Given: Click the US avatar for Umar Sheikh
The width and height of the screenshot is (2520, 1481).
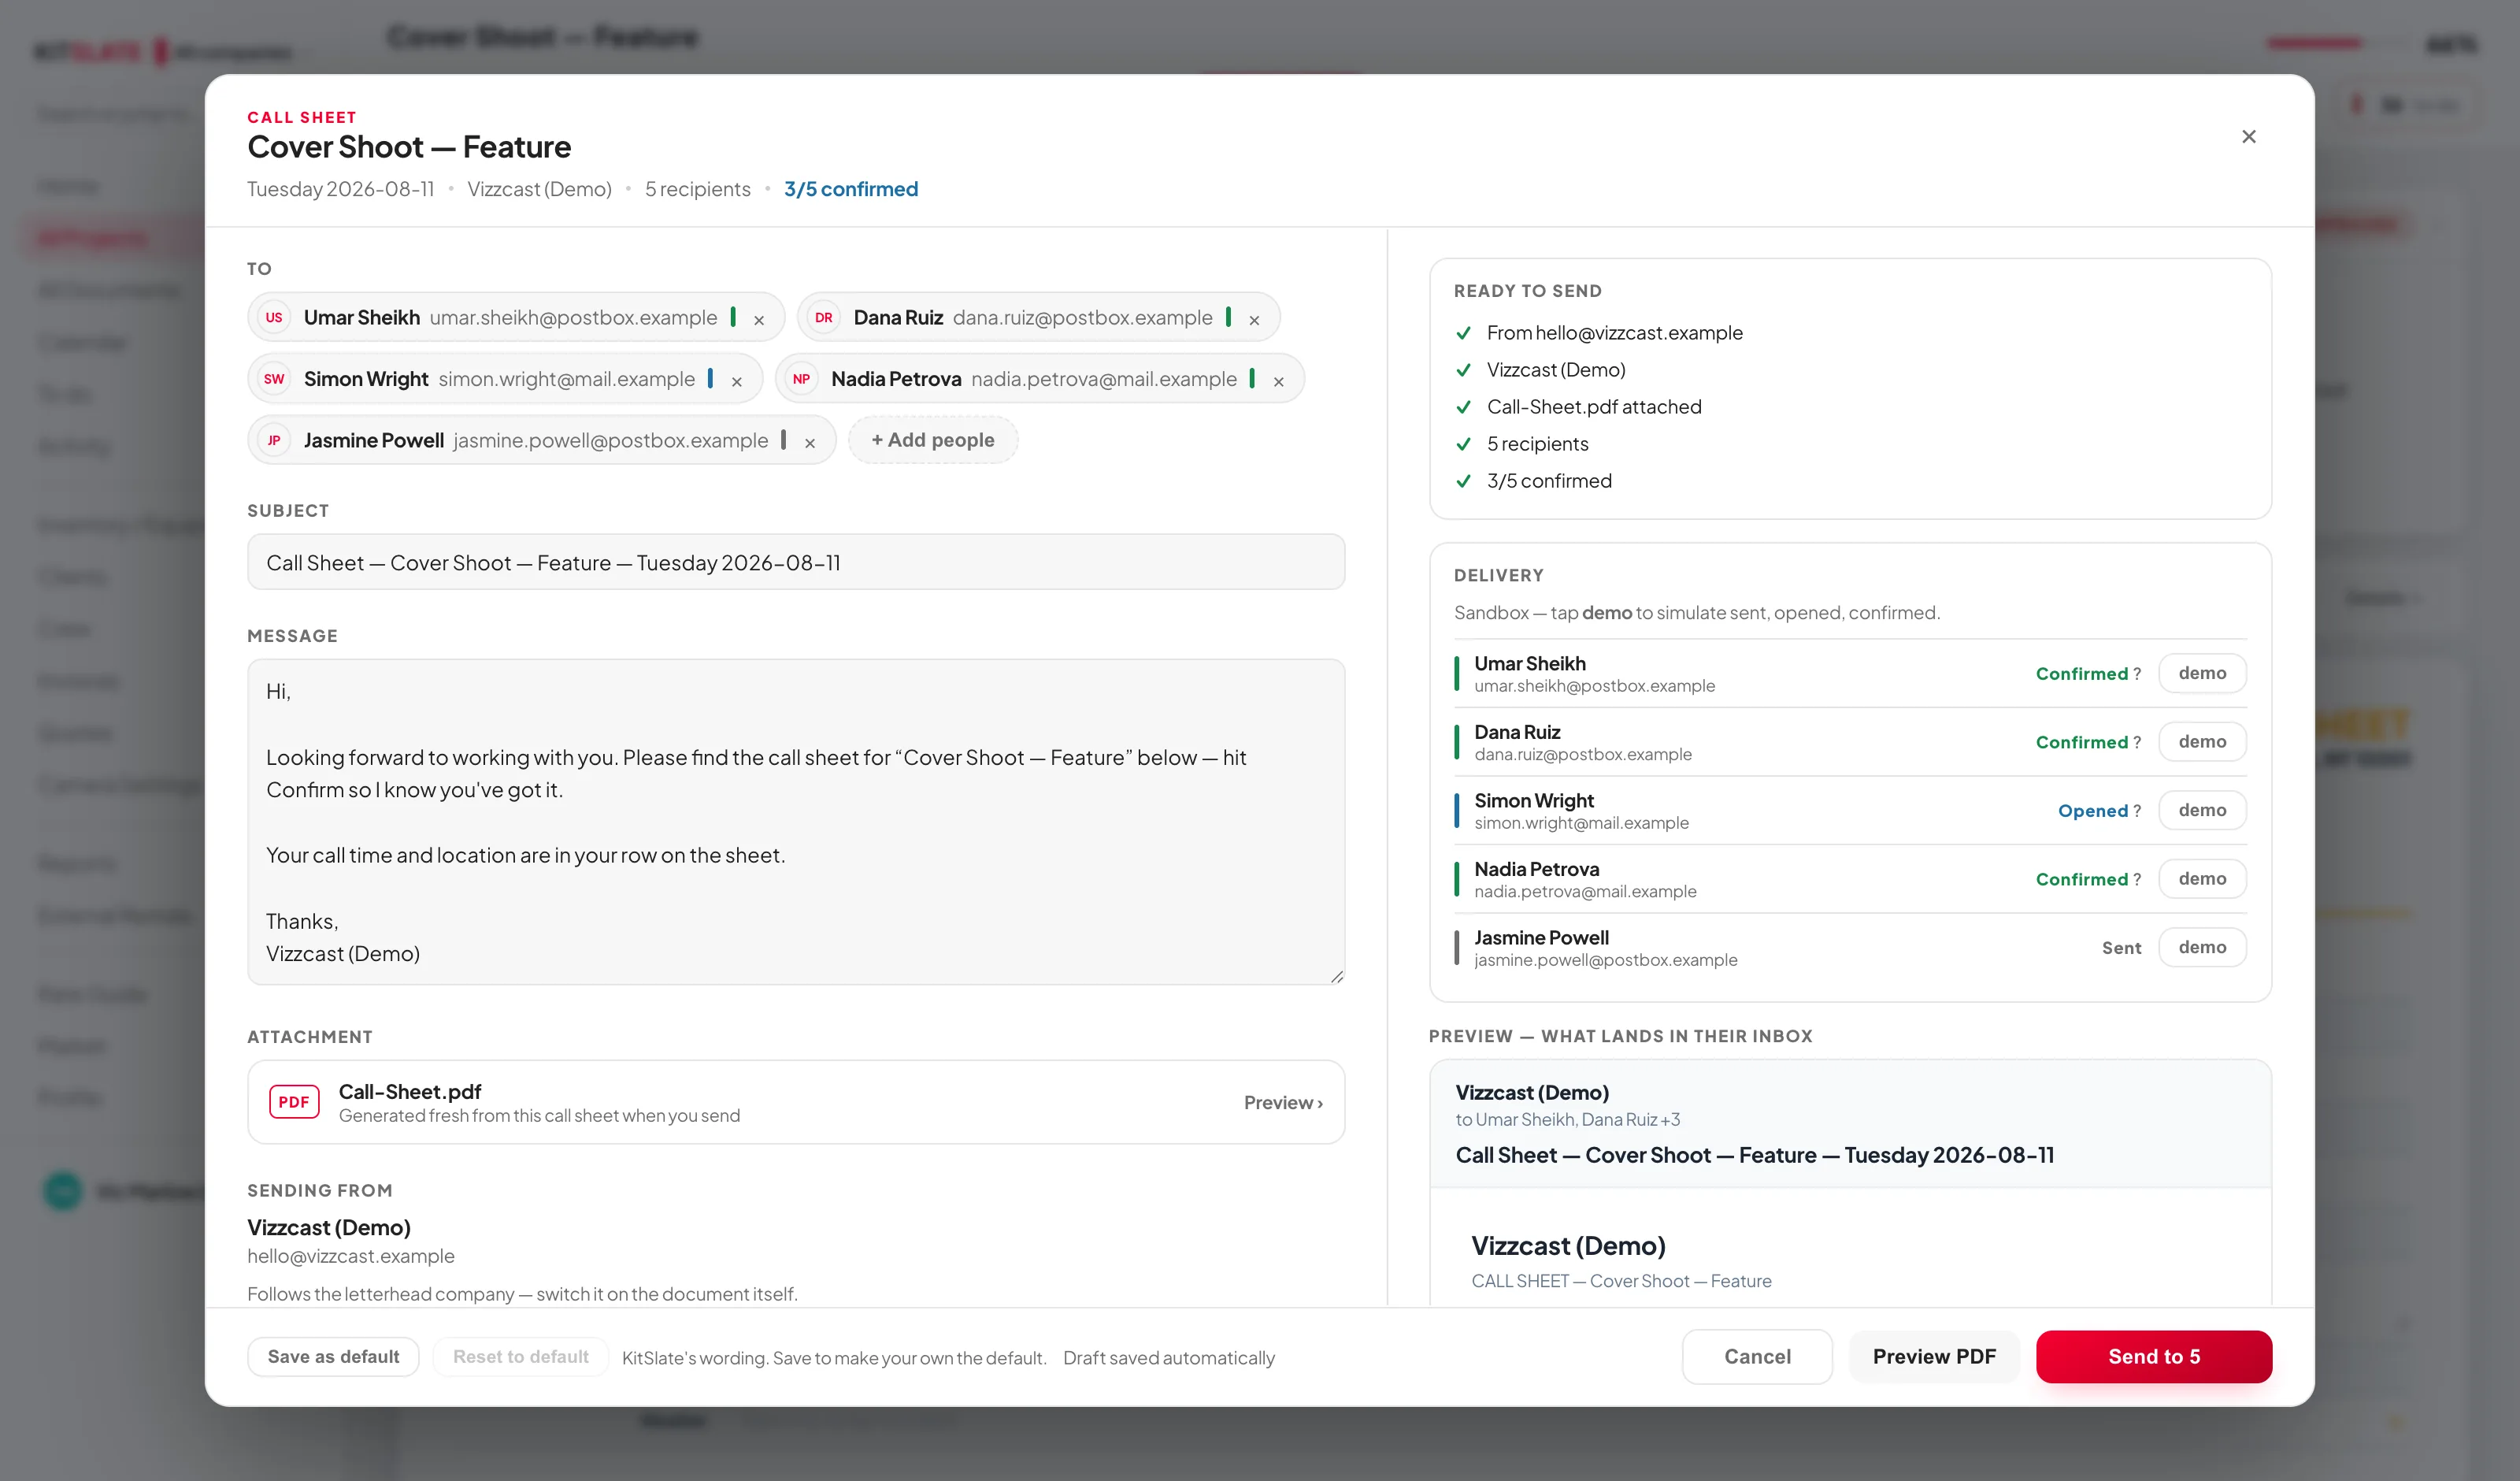Looking at the screenshot, I should 274,318.
